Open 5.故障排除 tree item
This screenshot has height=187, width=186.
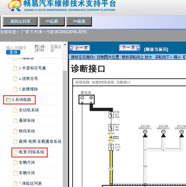click(28, 89)
